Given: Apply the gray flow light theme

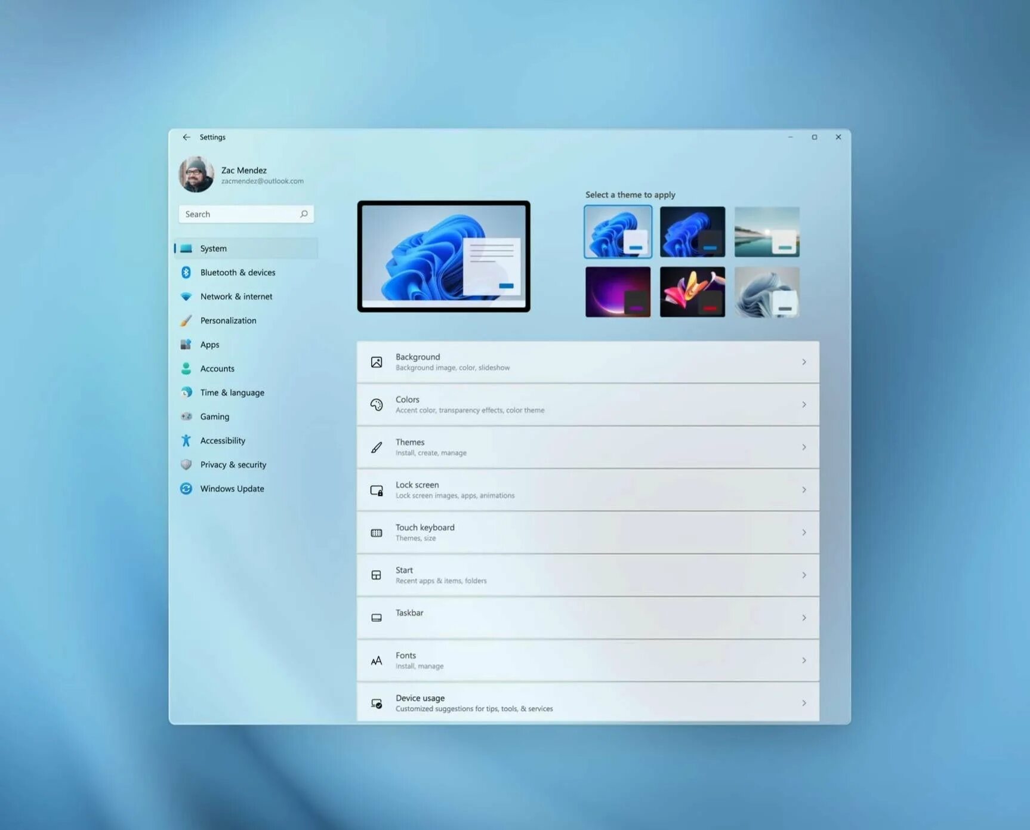Looking at the screenshot, I should 767,292.
